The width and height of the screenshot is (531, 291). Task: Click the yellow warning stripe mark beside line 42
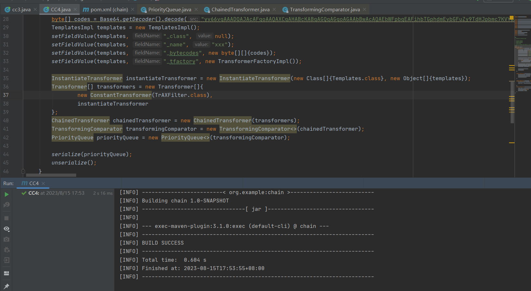click(512, 143)
